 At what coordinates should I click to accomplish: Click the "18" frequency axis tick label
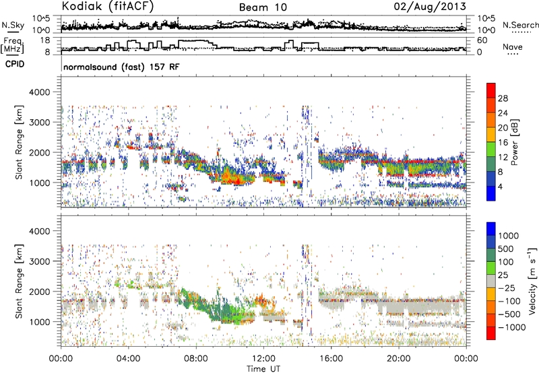tap(45, 40)
